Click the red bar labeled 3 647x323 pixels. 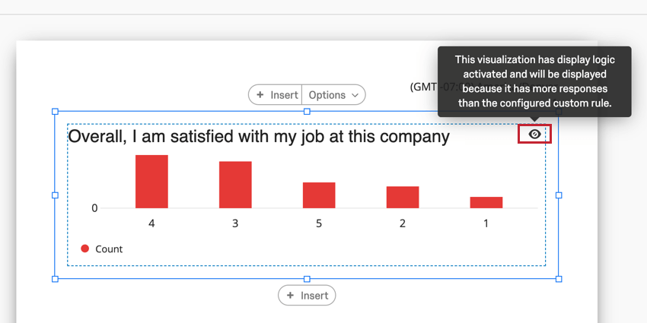pos(235,185)
